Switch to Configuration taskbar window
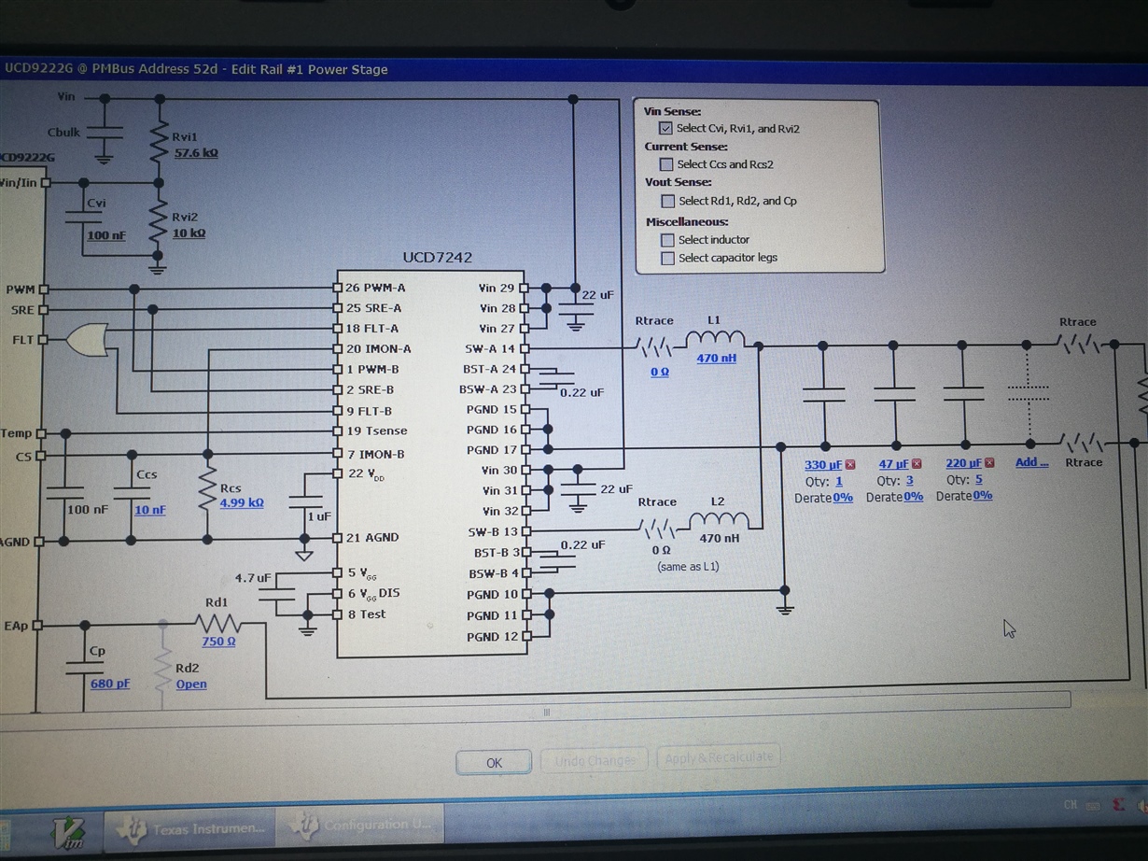Screen dimensions: 1148x861 (359, 826)
